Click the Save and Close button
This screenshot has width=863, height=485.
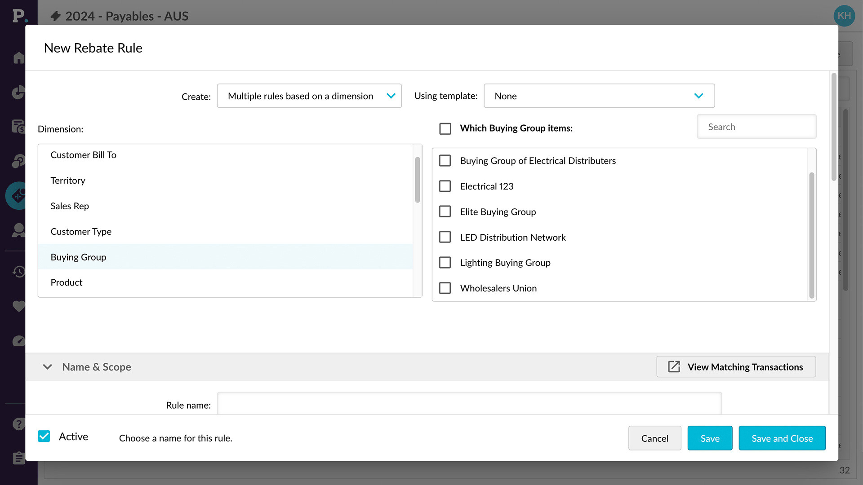coord(782,438)
